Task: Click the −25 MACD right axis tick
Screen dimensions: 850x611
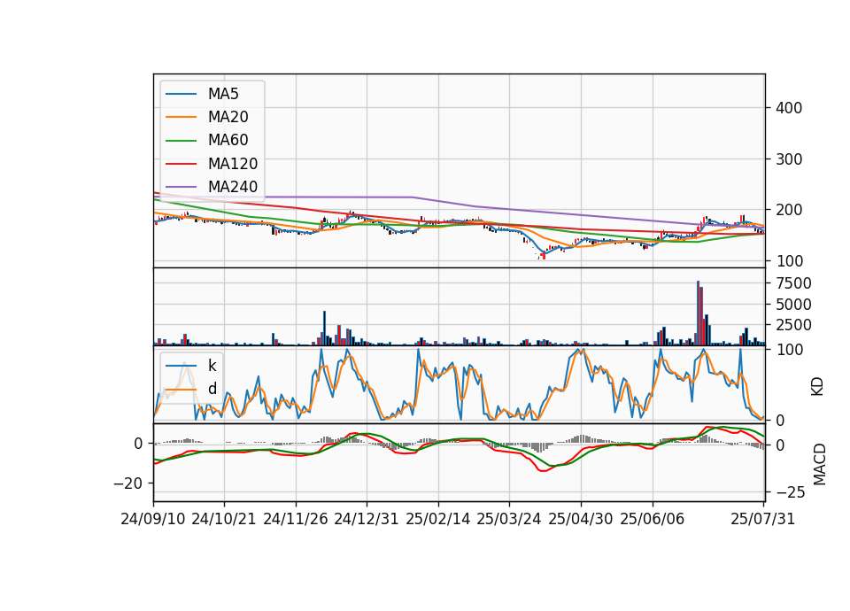Action: [790, 493]
